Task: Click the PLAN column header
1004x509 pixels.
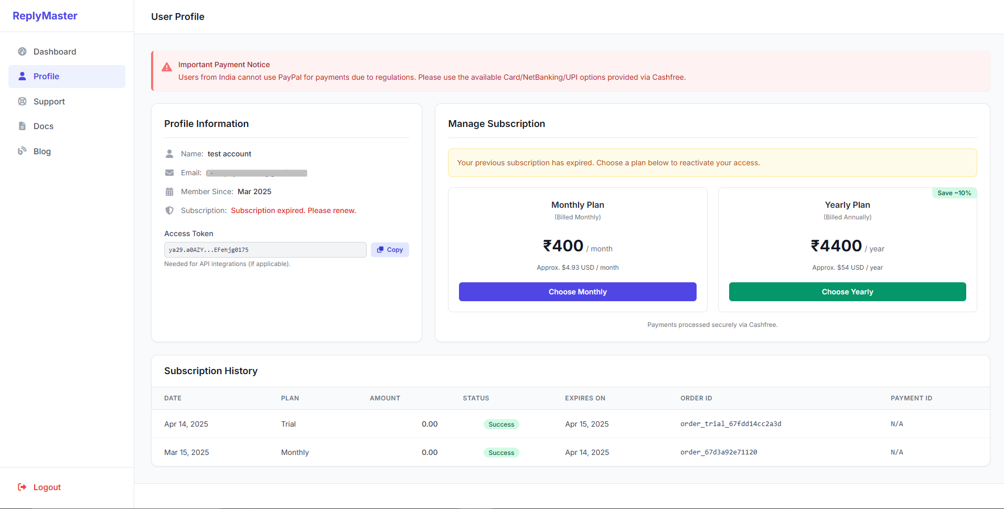Action: (290, 398)
